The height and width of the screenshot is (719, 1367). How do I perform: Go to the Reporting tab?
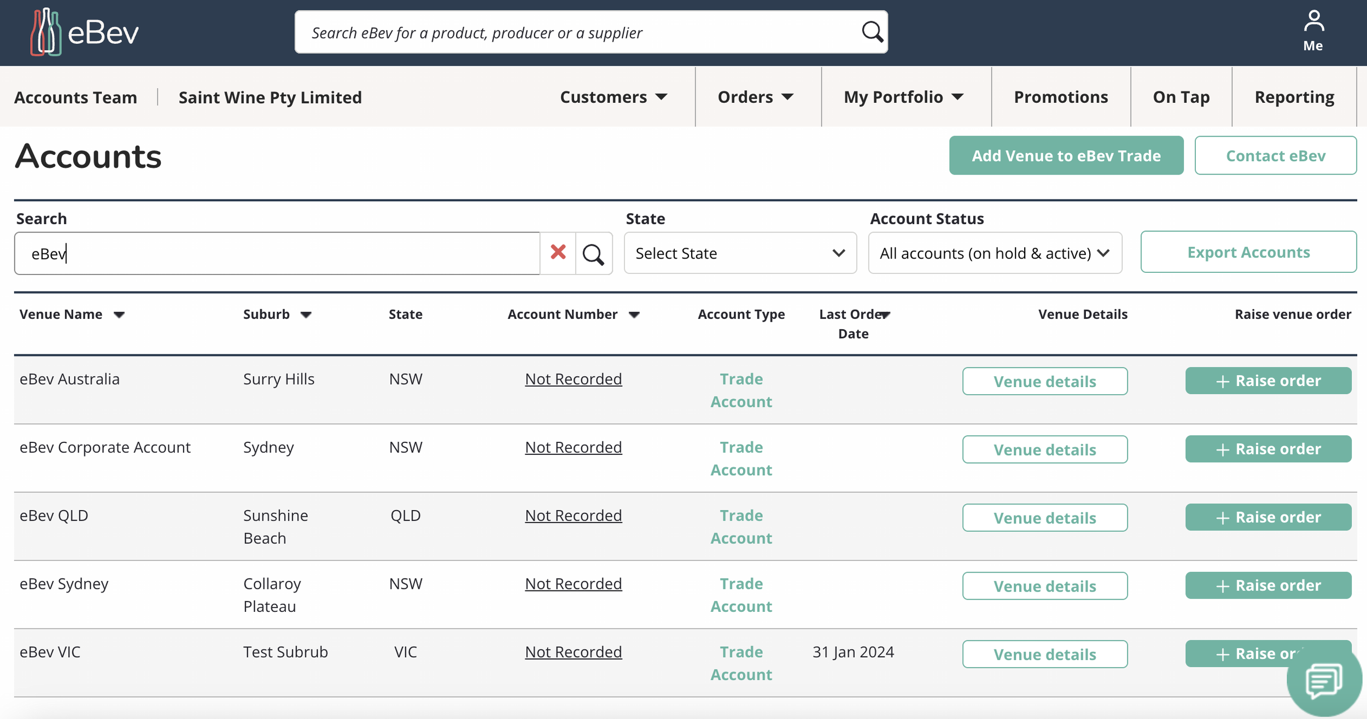1294,97
